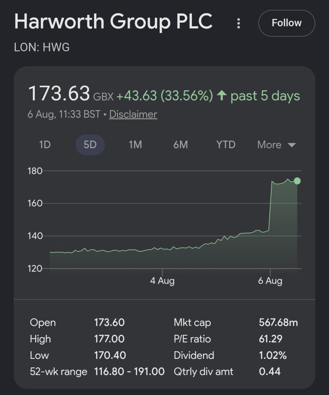Switch chart to 1D range
This screenshot has height=395, width=329.
point(45,145)
